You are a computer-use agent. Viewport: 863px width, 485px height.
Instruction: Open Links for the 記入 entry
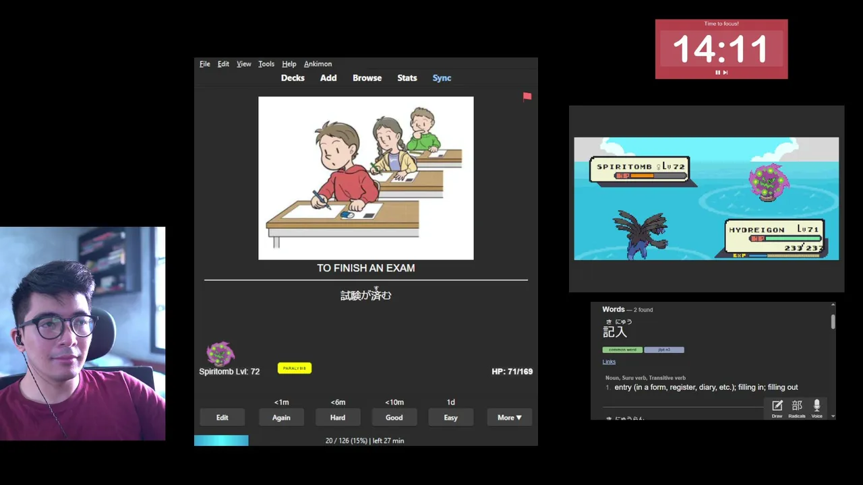tap(609, 362)
